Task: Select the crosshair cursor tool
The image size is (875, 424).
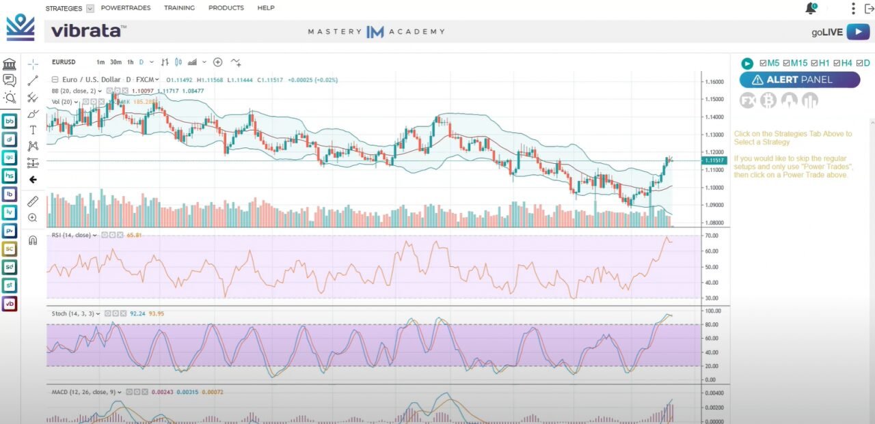Action: coord(33,63)
